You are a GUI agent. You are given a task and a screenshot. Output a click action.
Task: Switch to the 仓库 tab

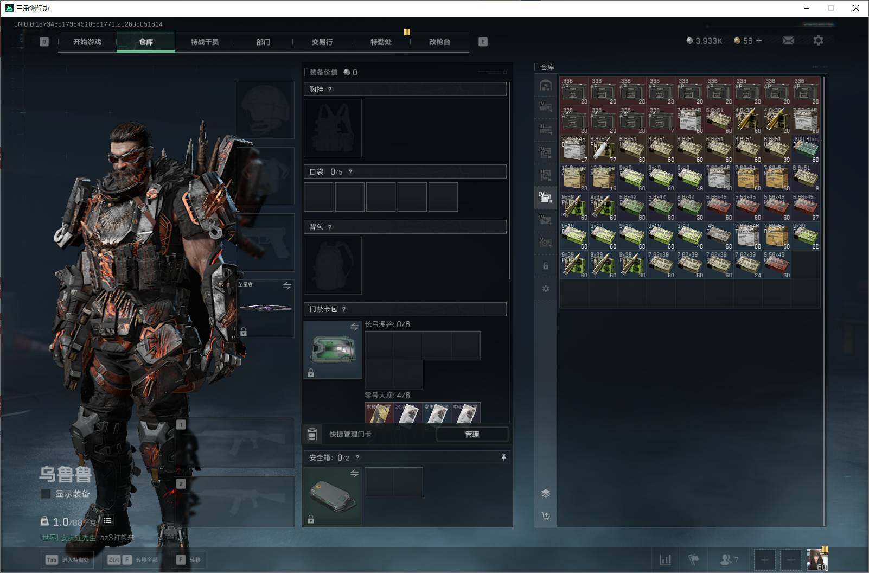(x=146, y=42)
